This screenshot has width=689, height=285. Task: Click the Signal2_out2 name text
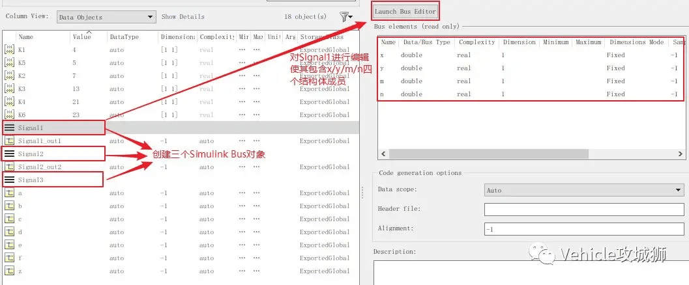(39, 167)
